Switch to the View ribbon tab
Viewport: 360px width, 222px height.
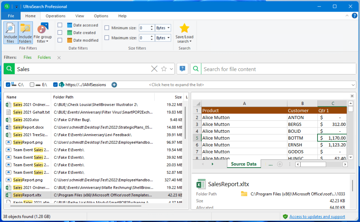[80, 16]
